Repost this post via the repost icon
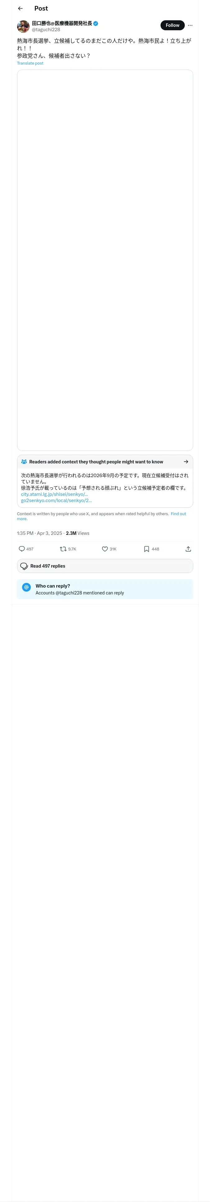The height and width of the screenshot is (1202, 210). (x=63, y=549)
